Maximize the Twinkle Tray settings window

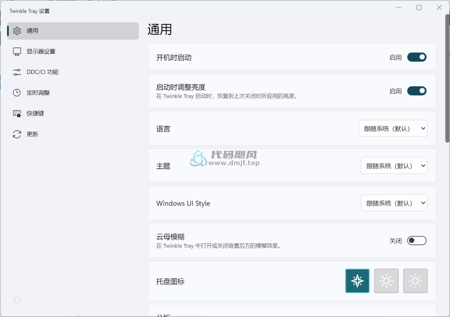(x=419, y=7)
